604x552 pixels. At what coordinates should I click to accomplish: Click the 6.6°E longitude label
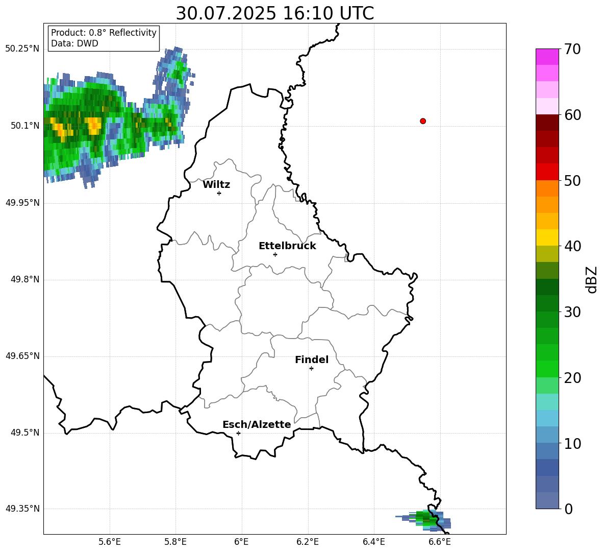[440, 542]
